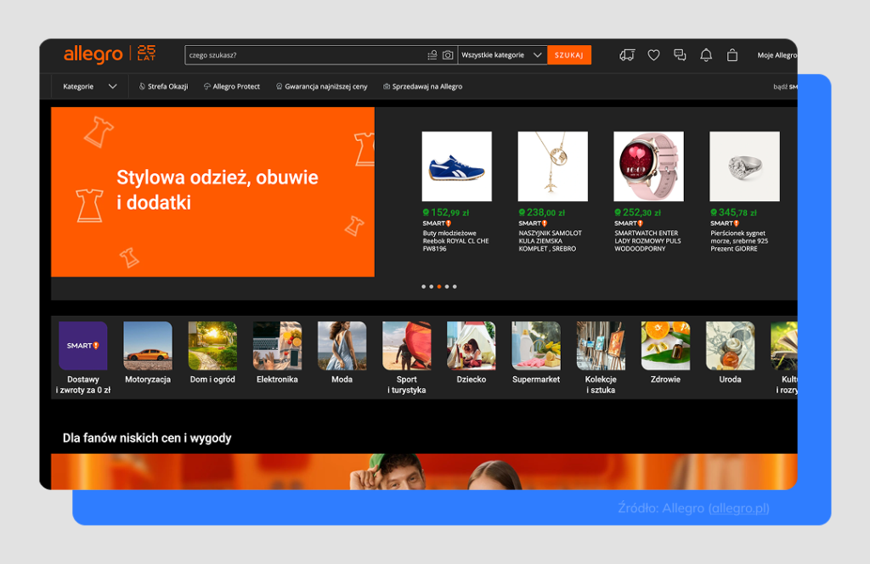Open the shopping bag cart icon
870x564 pixels.
(x=732, y=55)
